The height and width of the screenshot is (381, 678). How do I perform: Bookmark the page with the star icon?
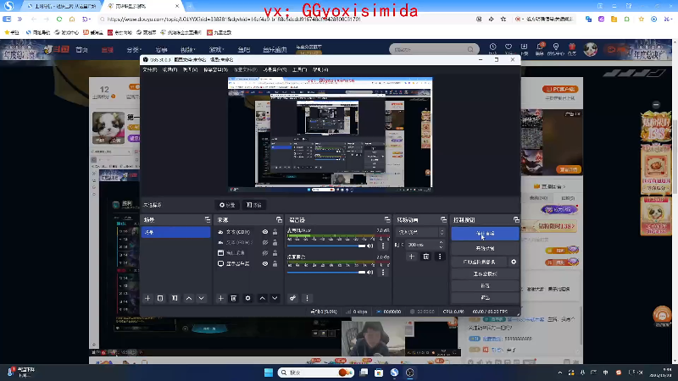[503, 19]
